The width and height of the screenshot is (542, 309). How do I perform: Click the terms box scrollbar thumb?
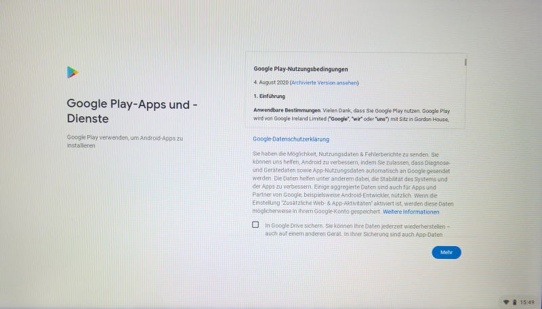click(x=465, y=62)
